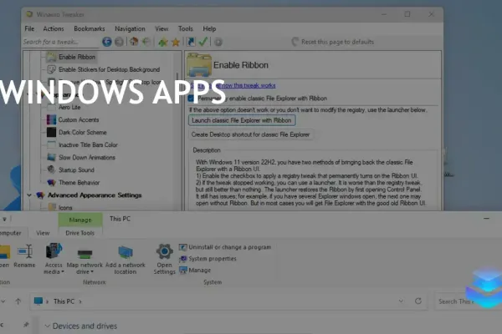The width and height of the screenshot is (502, 334).
Task: Select Icons item under Advanced Appearance
Action: (x=65, y=207)
